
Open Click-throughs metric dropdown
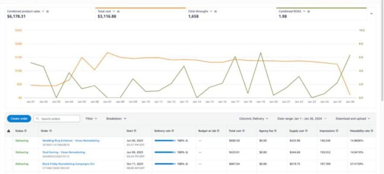(x=211, y=12)
